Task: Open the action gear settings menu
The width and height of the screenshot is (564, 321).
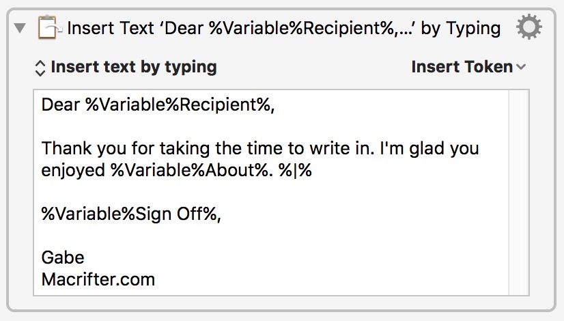Action: click(x=528, y=27)
